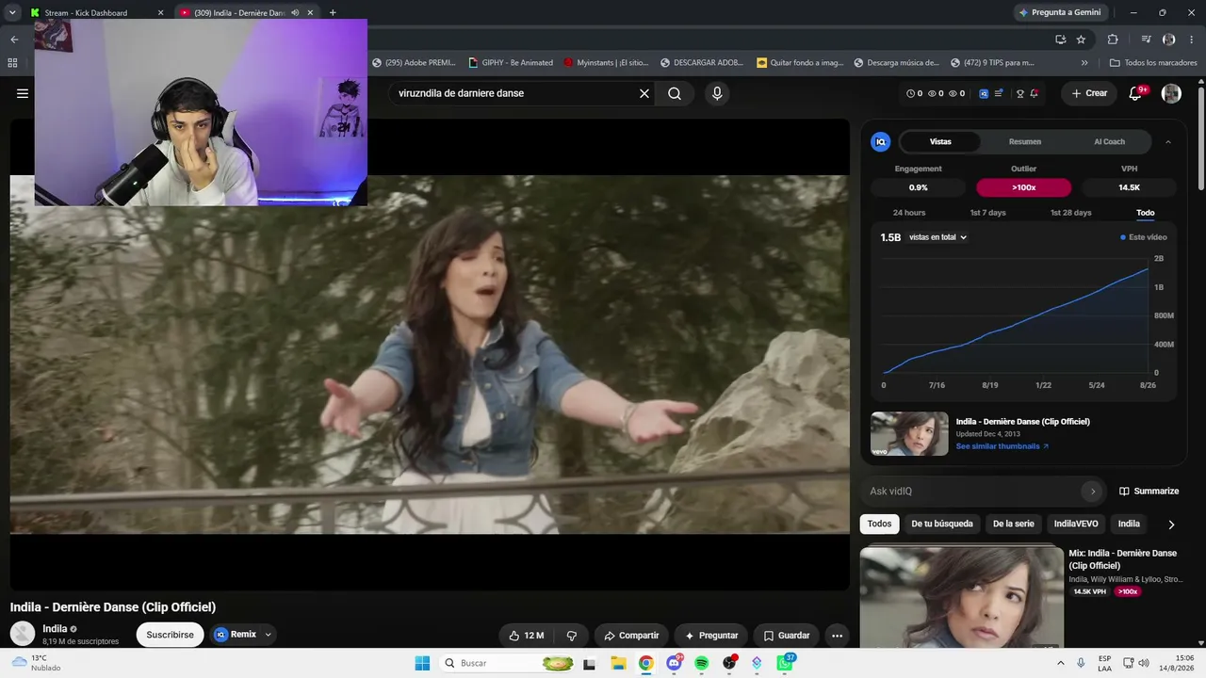Image resolution: width=1206 pixels, height=678 pixels.
Task: Open the 'See similar thumbnails' link
Action: pyautogui.click(x=1002, y=446)
